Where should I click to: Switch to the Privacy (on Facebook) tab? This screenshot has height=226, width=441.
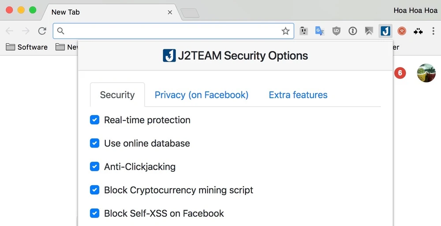202,95
